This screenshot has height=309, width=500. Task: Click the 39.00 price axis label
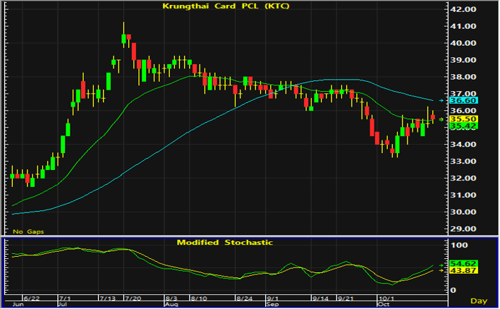[x=463, y=60]
